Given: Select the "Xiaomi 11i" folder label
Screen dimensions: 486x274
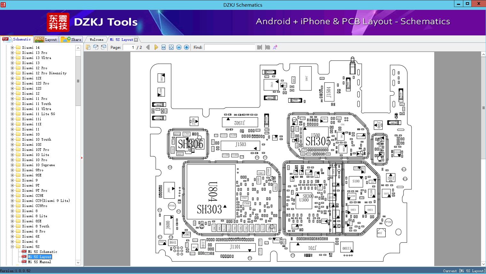Looking at the screenshot, I should [x=32, y=119].
